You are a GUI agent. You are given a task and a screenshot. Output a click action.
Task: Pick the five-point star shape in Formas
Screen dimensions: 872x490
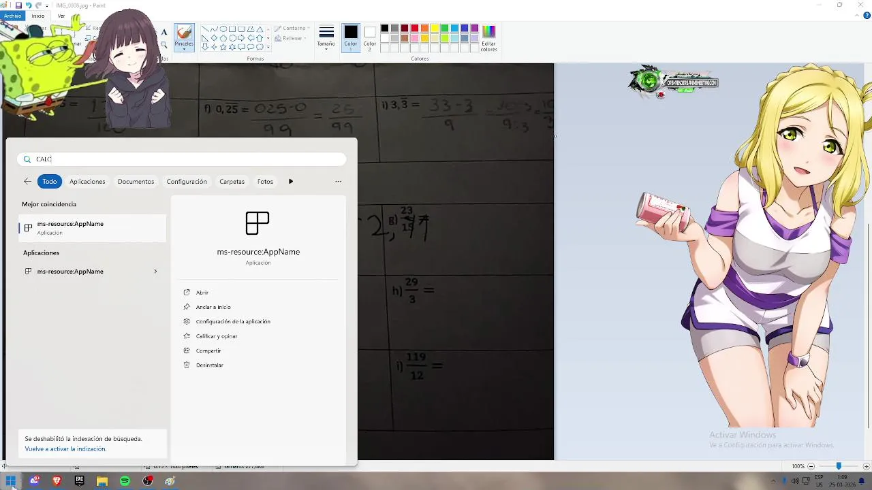pyautogui.click(x=223, y=47)
